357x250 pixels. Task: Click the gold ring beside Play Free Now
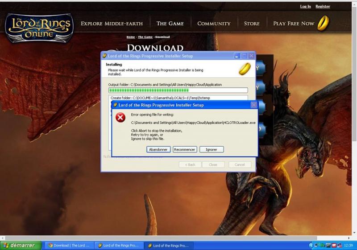(x=323, y=23)
